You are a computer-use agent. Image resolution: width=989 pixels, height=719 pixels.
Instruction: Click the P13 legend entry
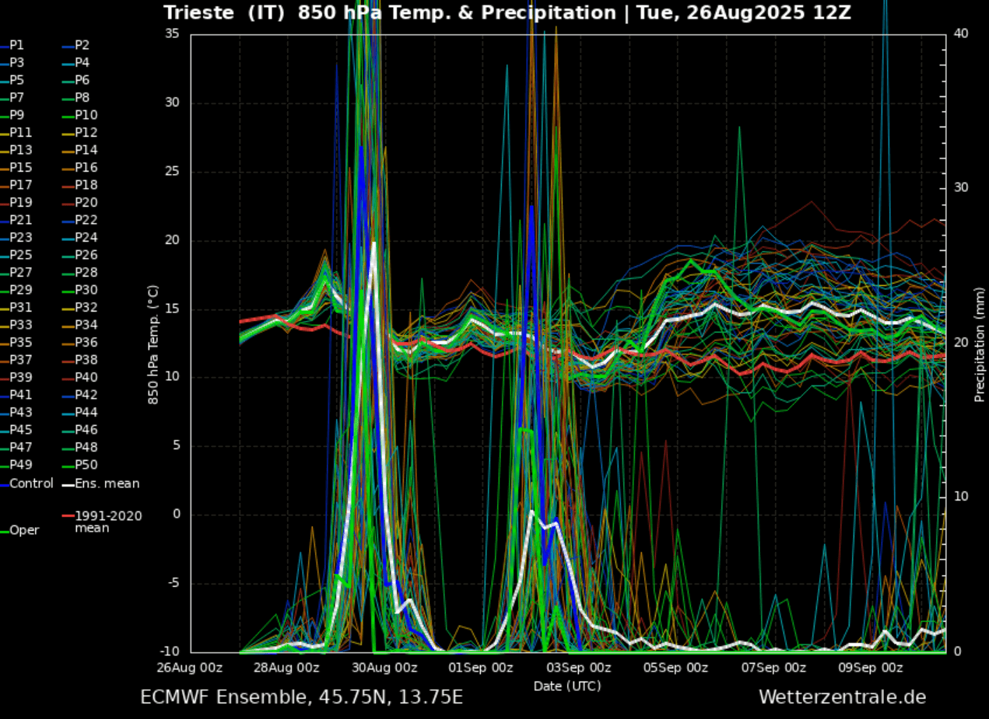coord(16,150)
